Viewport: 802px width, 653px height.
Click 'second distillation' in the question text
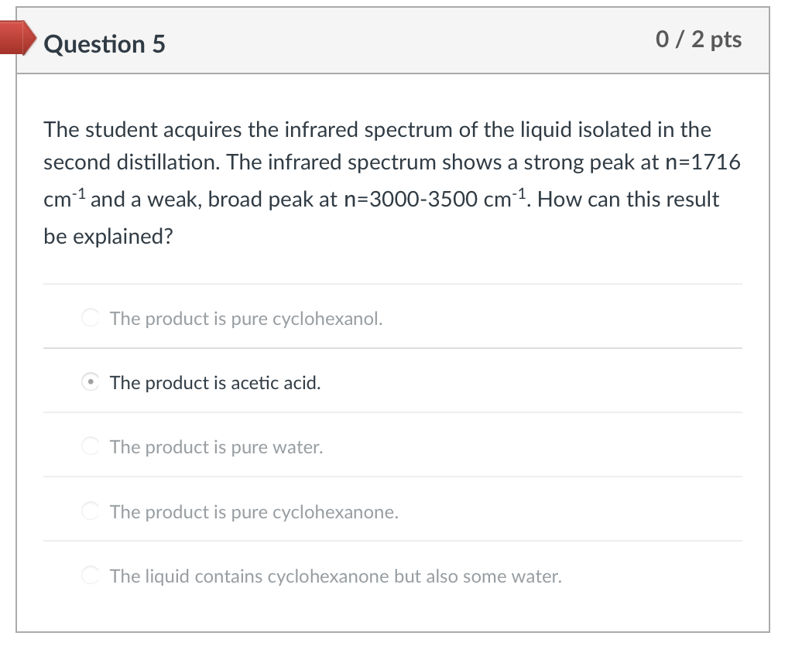point(133,163)
